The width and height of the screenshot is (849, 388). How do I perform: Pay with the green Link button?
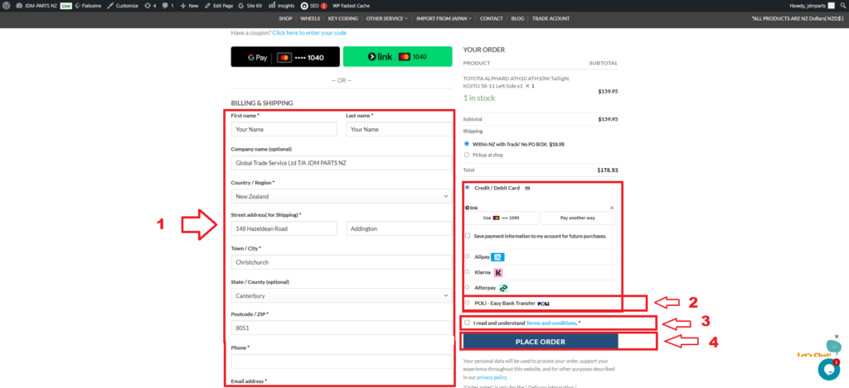coord(397,57)
